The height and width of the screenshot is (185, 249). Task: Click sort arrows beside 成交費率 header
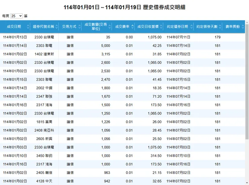(x=133, y=27)
